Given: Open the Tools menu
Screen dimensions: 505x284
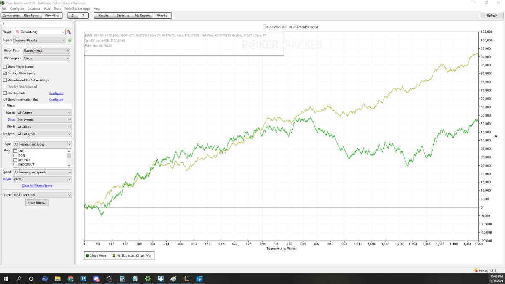Looking at the screenshot, I should click(x=57, y=8).
